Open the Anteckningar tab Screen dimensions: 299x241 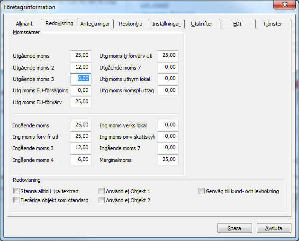click(95, 24)
